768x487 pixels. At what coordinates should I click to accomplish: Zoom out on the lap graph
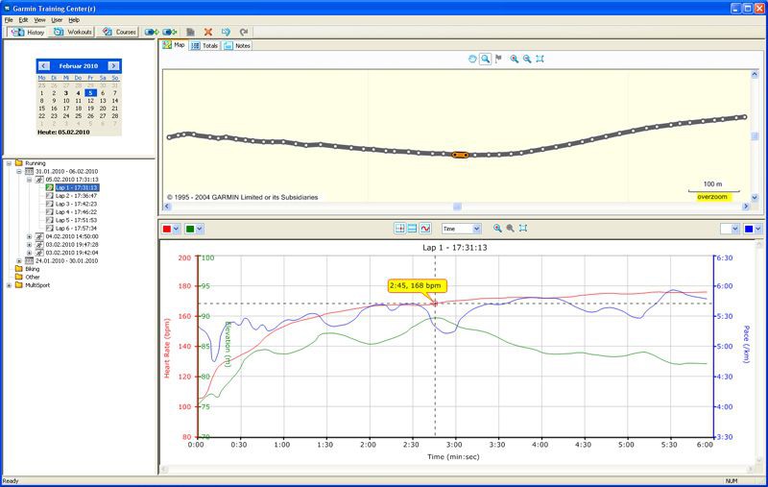pos(511,229)
